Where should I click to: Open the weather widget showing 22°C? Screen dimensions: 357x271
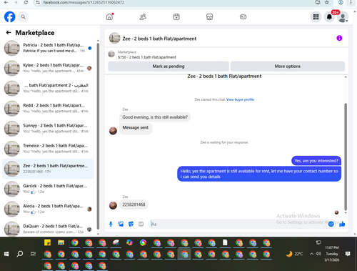[x=294, y=254]
